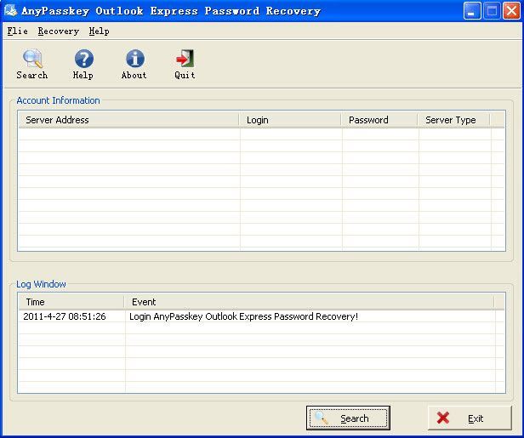Minimize the AnyPasskey window

coord(472,11)
